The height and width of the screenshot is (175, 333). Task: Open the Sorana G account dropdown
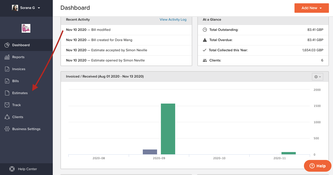pyautogui.click(x=26, y=8)
